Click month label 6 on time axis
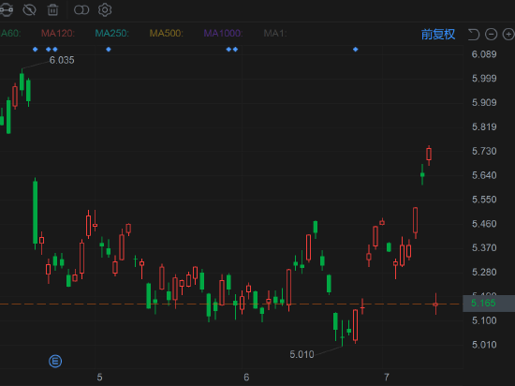 [x=246, y=378]
